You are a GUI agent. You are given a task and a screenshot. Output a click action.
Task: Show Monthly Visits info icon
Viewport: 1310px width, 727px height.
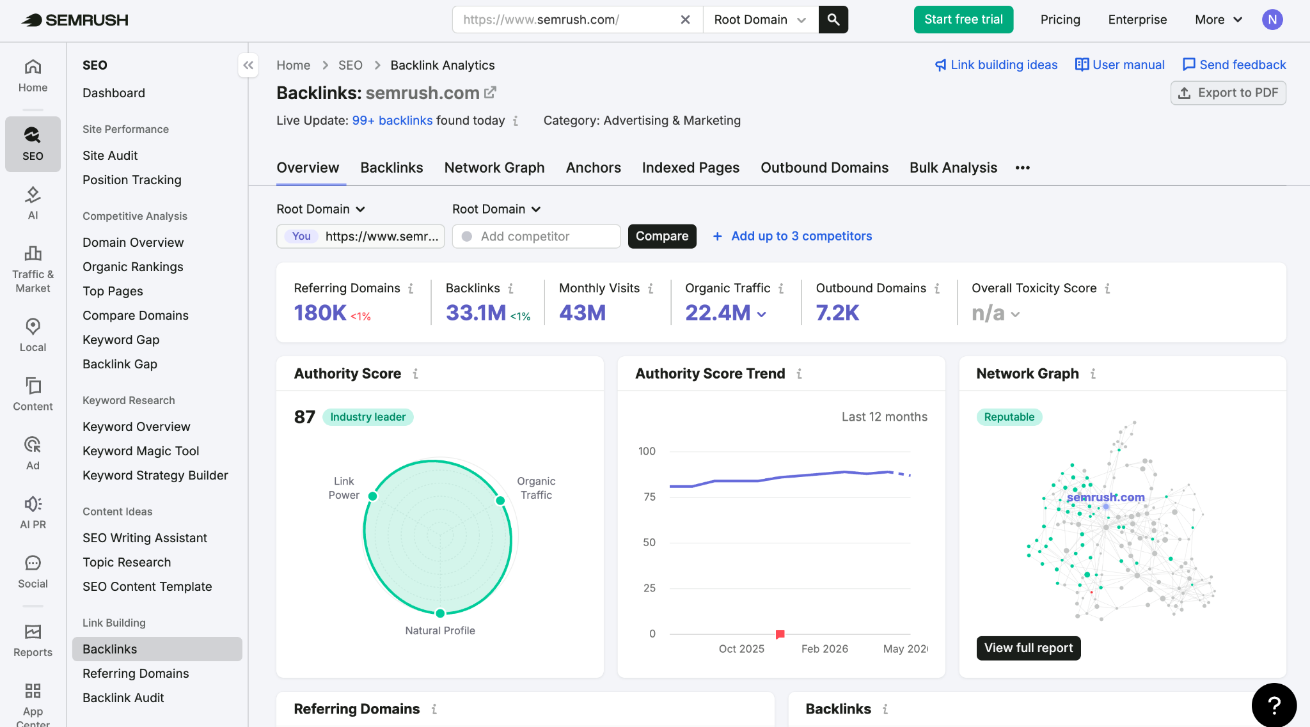click(651, 288)
